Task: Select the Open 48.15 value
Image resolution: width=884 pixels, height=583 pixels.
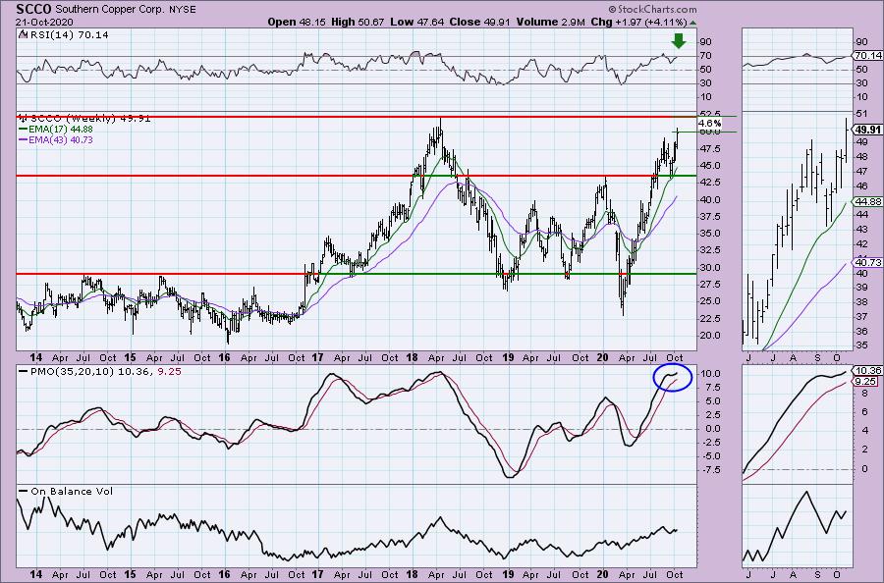Action: tap(297, 22)
